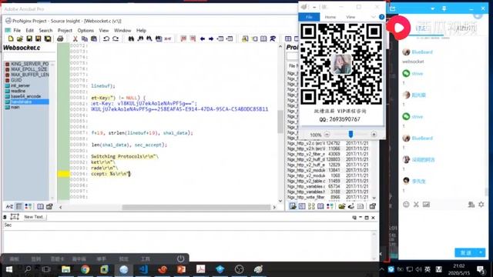
Task: Open the Help menu in Source Insight
Action: point(141,30)
